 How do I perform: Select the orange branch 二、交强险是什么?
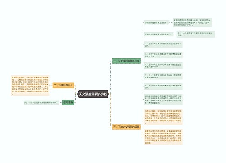click(63, 85)
